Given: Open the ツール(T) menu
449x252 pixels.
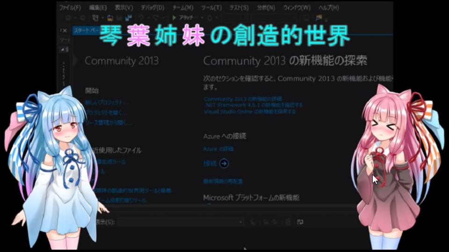Looking at the screenshot, I should click(211, 8).
